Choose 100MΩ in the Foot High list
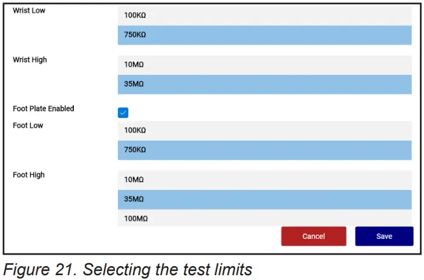Viewport: 424px width, 280px height. click(x=264, y=218)
